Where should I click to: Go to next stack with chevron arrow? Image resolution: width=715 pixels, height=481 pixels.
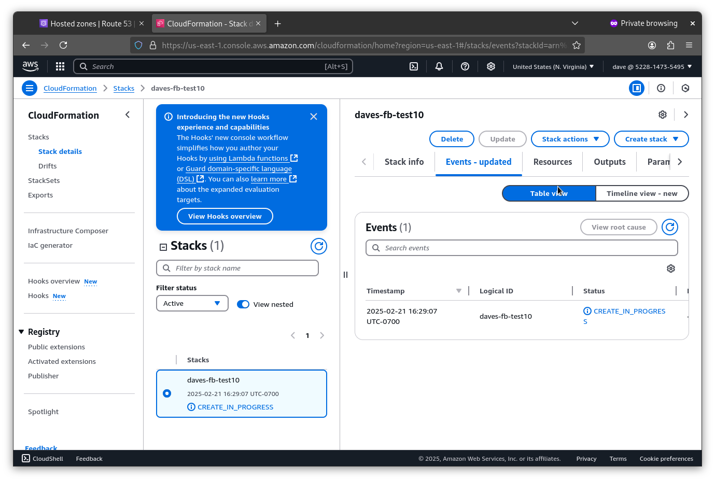(686, 115)
